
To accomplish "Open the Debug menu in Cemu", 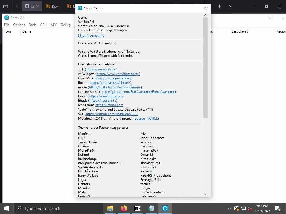I will (x=66, y=25).
